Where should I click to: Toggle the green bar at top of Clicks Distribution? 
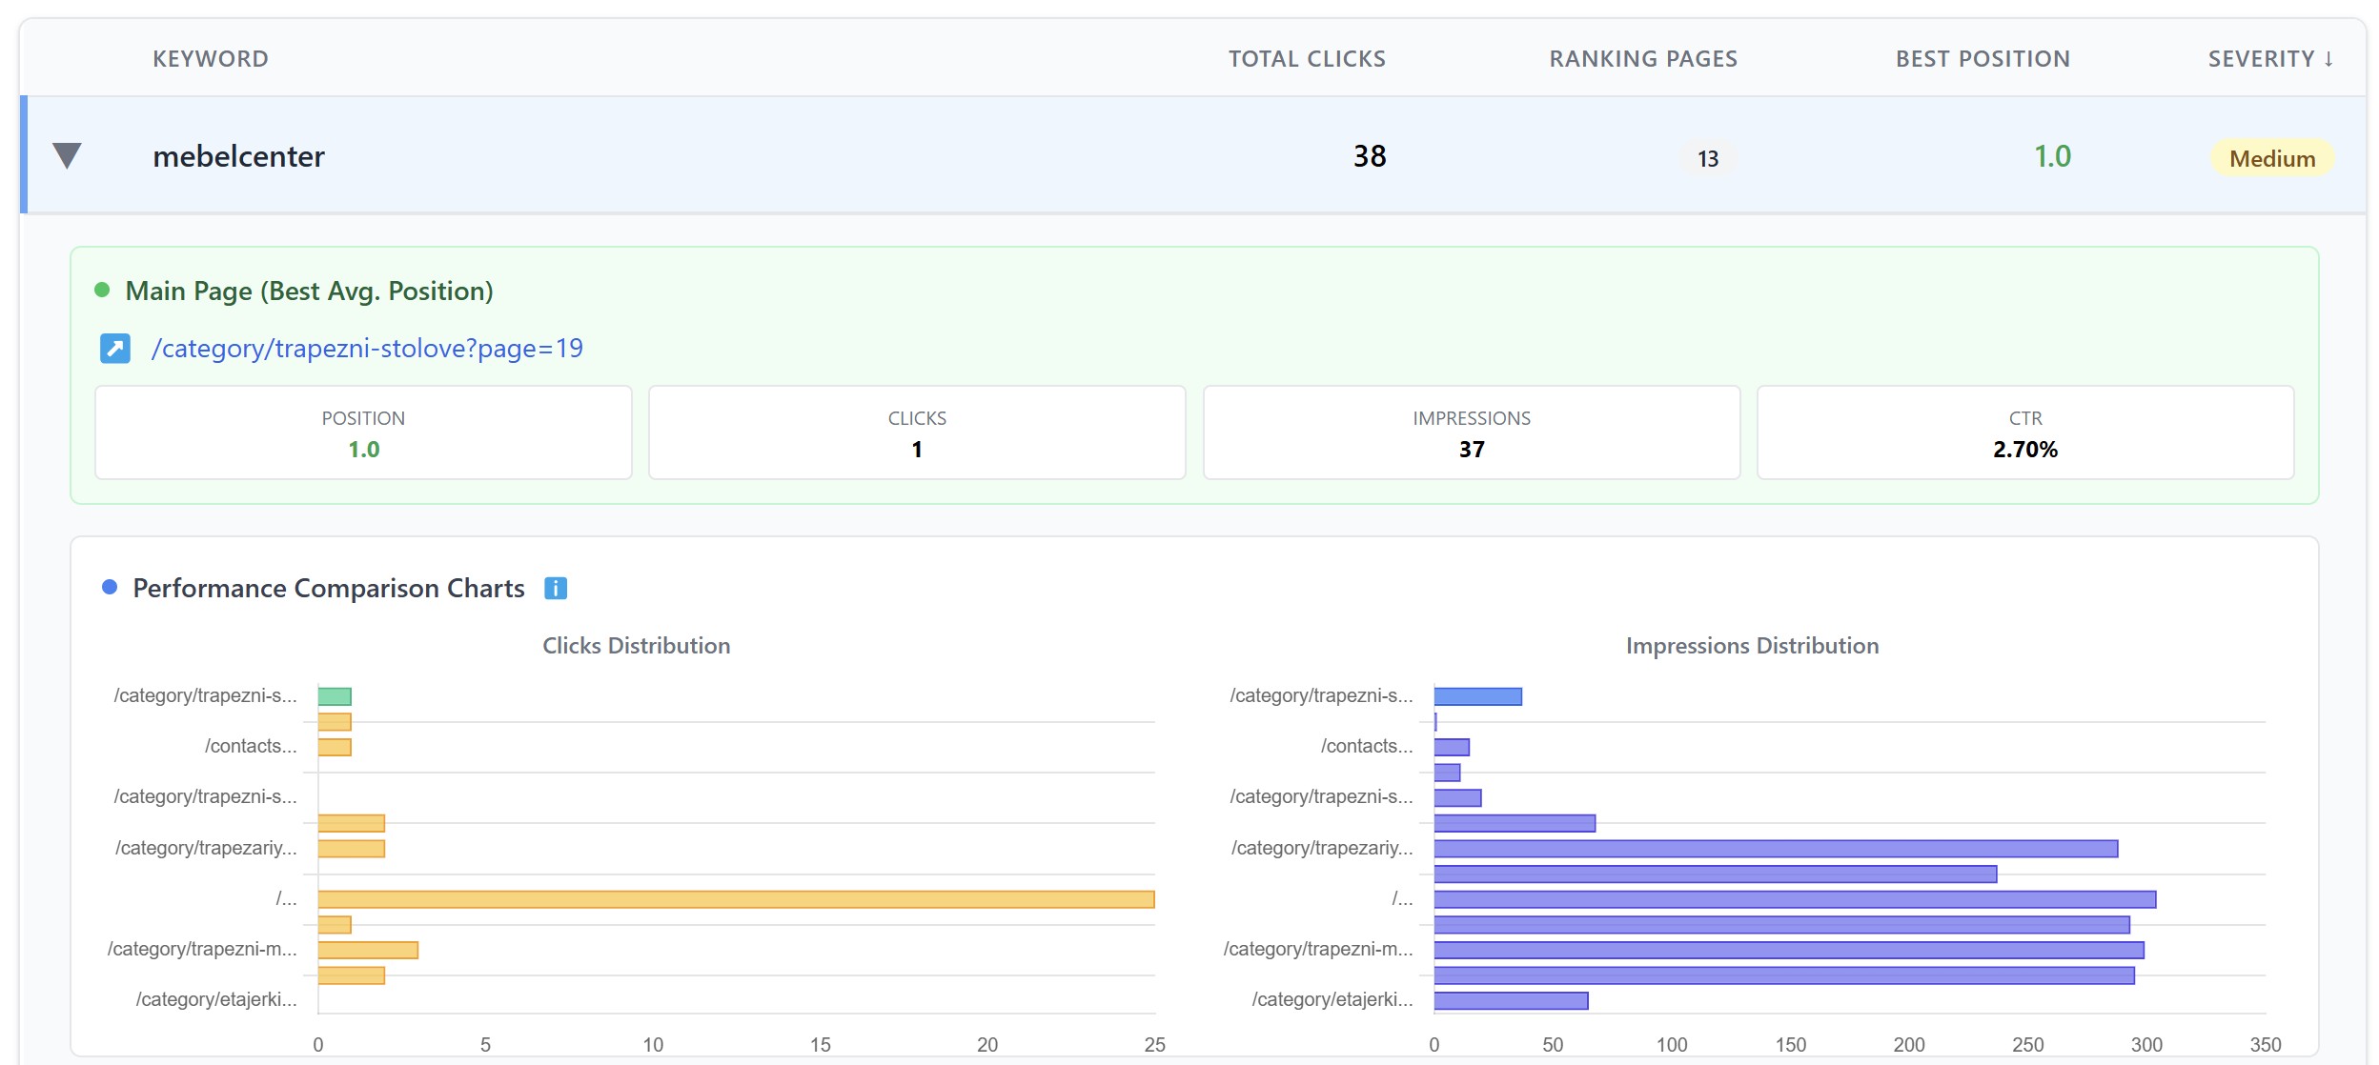tap(335, 694)
